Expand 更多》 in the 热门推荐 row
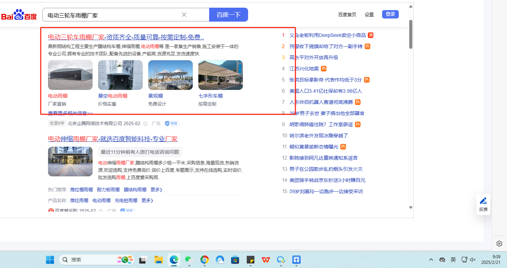 pos(157,190)
